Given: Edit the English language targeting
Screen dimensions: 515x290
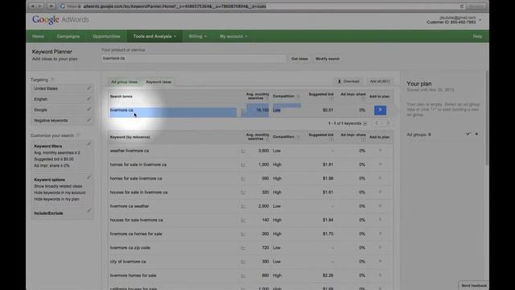Looking at the screenshot, I should coord(89,98).
